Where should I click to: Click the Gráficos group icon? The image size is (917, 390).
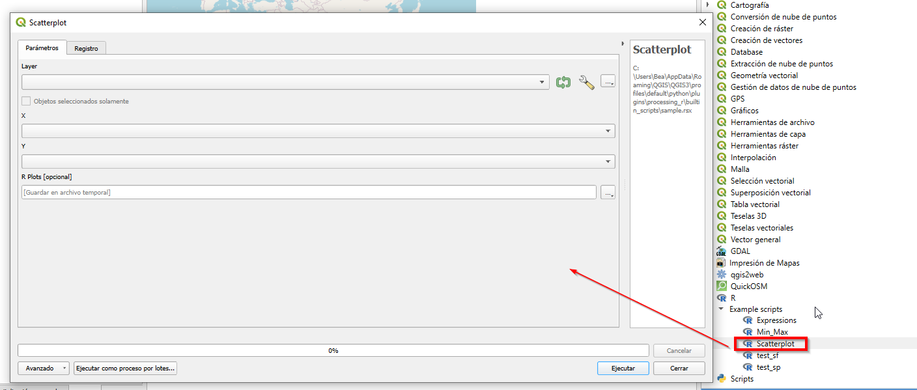722,111
